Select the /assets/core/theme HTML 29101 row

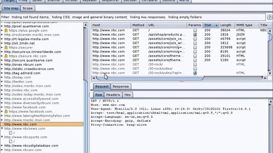tap(179, 56)
